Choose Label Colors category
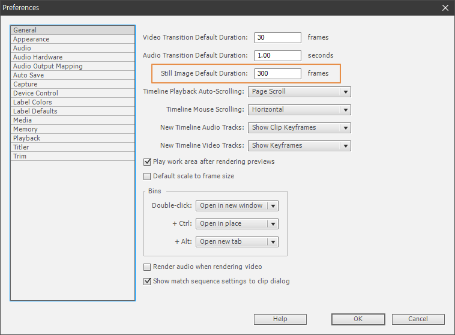 tap(73, 102)
